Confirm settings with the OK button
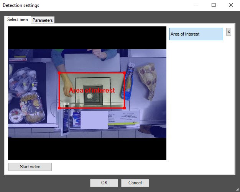 [104, 183]
